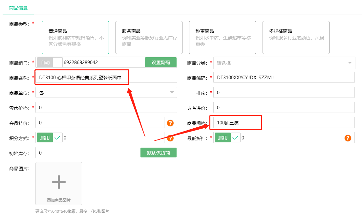Open the 商品分类 dropdown
This screenshot has width=362, height=217.
point(284,63)
